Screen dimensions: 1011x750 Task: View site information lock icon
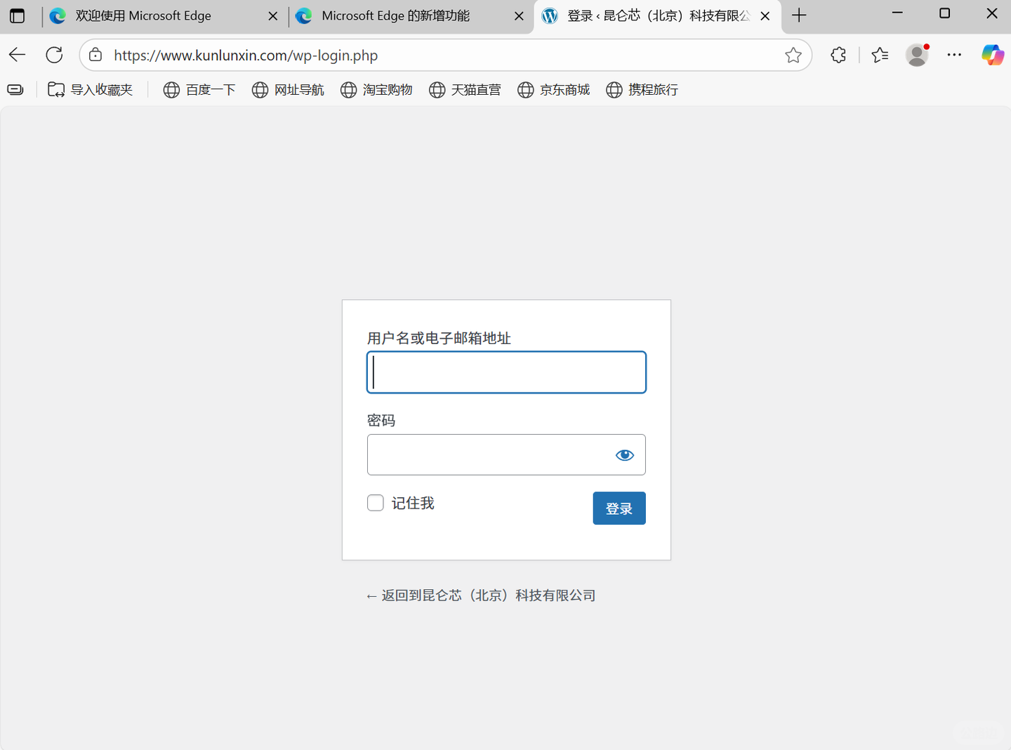(95, 55)
